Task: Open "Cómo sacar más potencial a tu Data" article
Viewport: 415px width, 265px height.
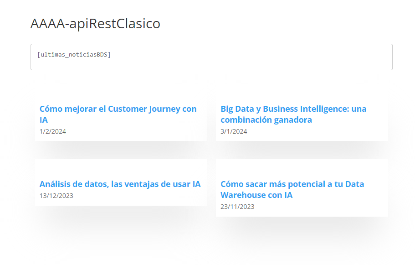Action: pyautogui.click(x=292, y=189)
